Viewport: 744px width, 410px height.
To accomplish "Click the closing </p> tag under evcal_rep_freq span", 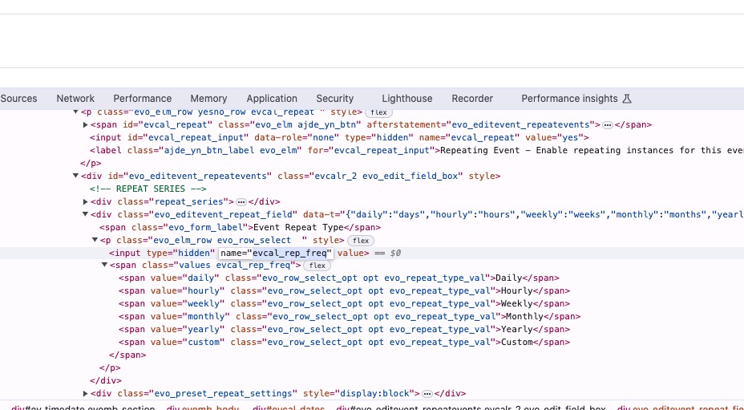I will (110, 367).
